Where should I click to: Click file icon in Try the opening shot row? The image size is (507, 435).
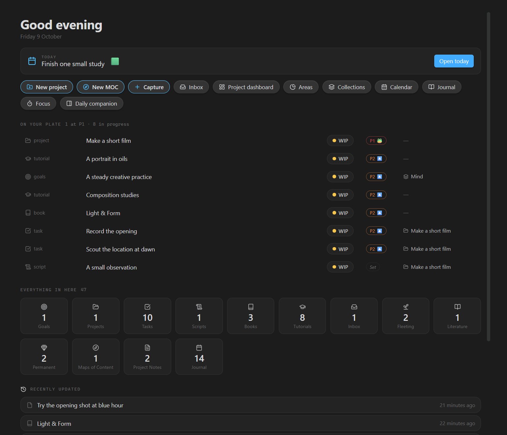click(x=30, y=405)
